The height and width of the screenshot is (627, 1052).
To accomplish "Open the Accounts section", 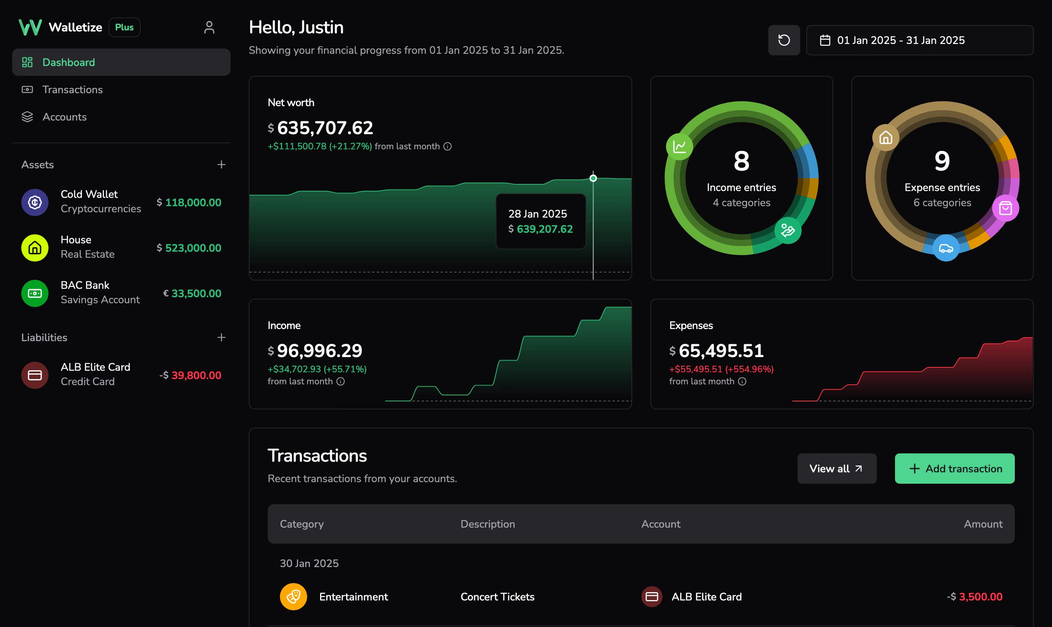I will coord(64,117).
